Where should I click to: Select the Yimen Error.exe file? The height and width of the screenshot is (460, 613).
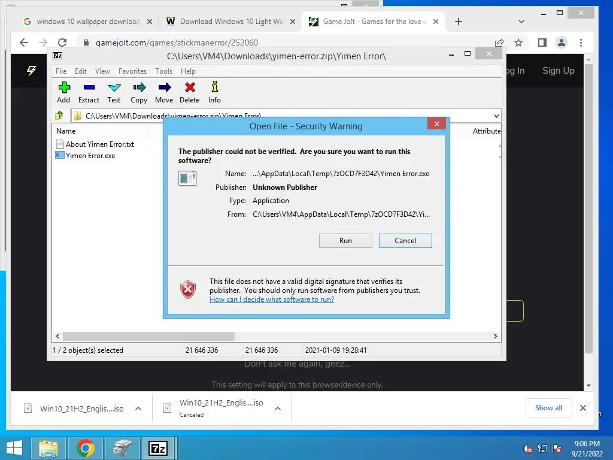click(x=86, y=155)
